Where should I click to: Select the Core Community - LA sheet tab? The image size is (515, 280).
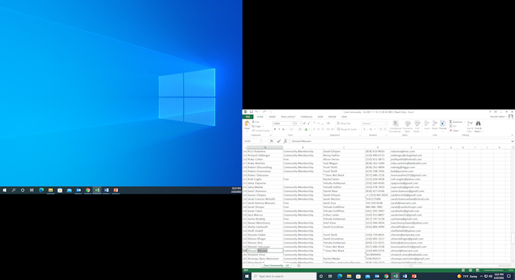tap(276, 266)
